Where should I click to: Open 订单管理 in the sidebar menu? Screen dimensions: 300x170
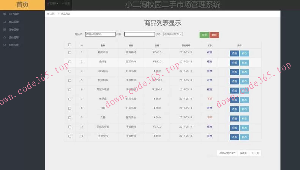coord(14,30)
